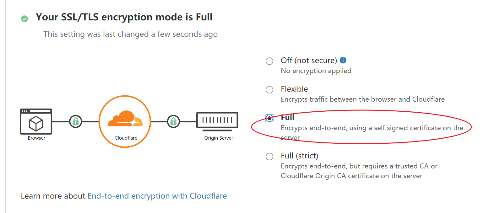Click the Off (not secure) label text
The image size is (483, 213).
(x=309, y=60)
